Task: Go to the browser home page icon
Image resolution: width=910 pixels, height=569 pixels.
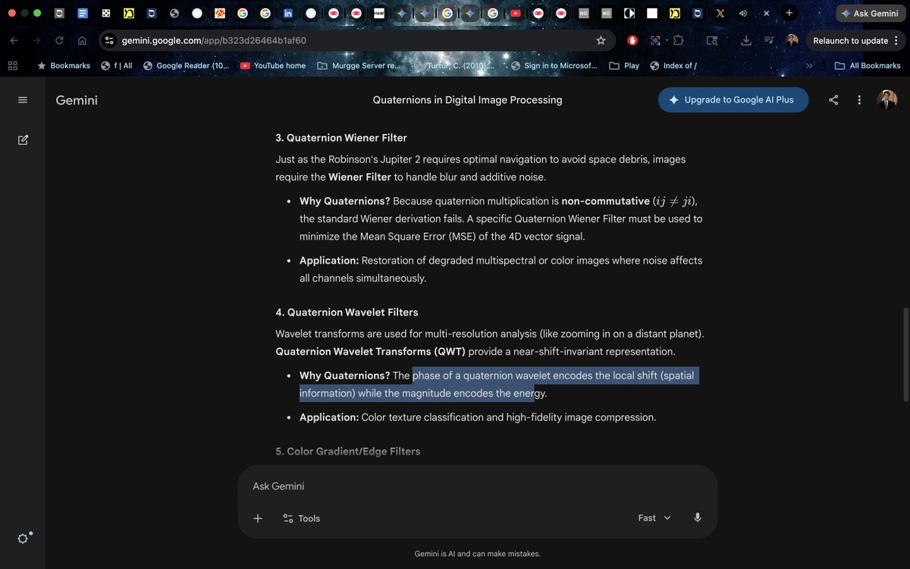Action: pos(82,41)
